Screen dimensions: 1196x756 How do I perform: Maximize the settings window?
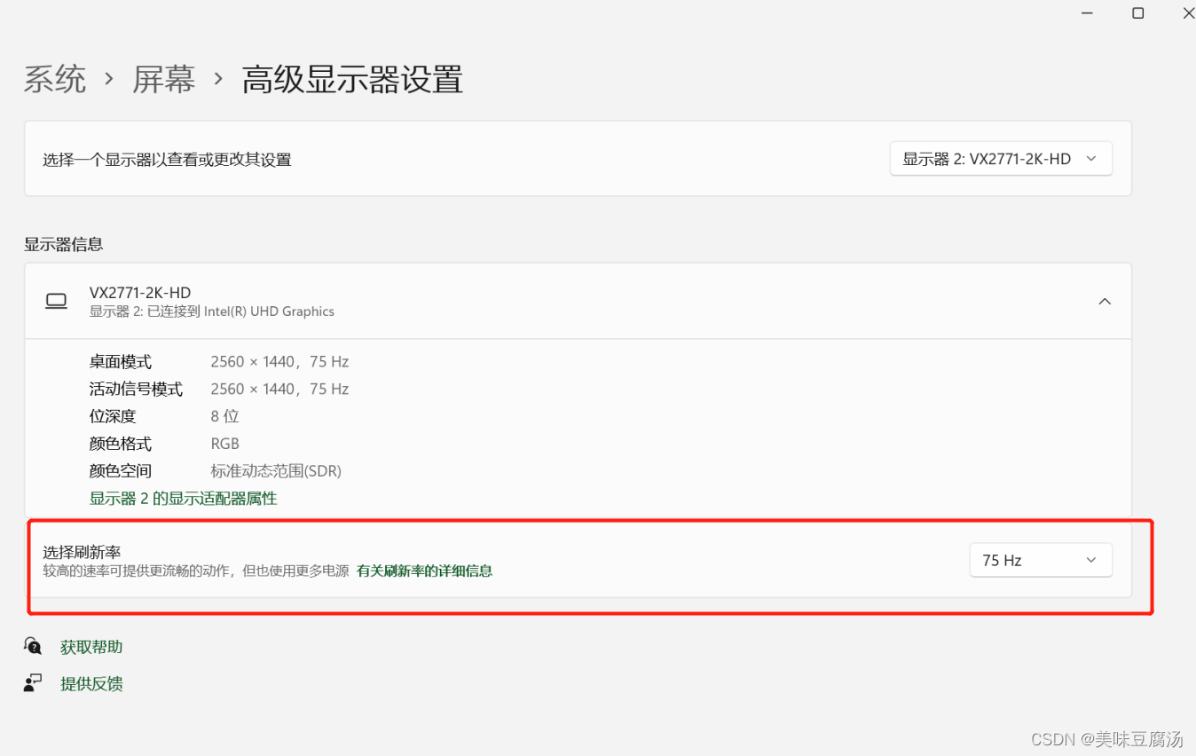1137,12
